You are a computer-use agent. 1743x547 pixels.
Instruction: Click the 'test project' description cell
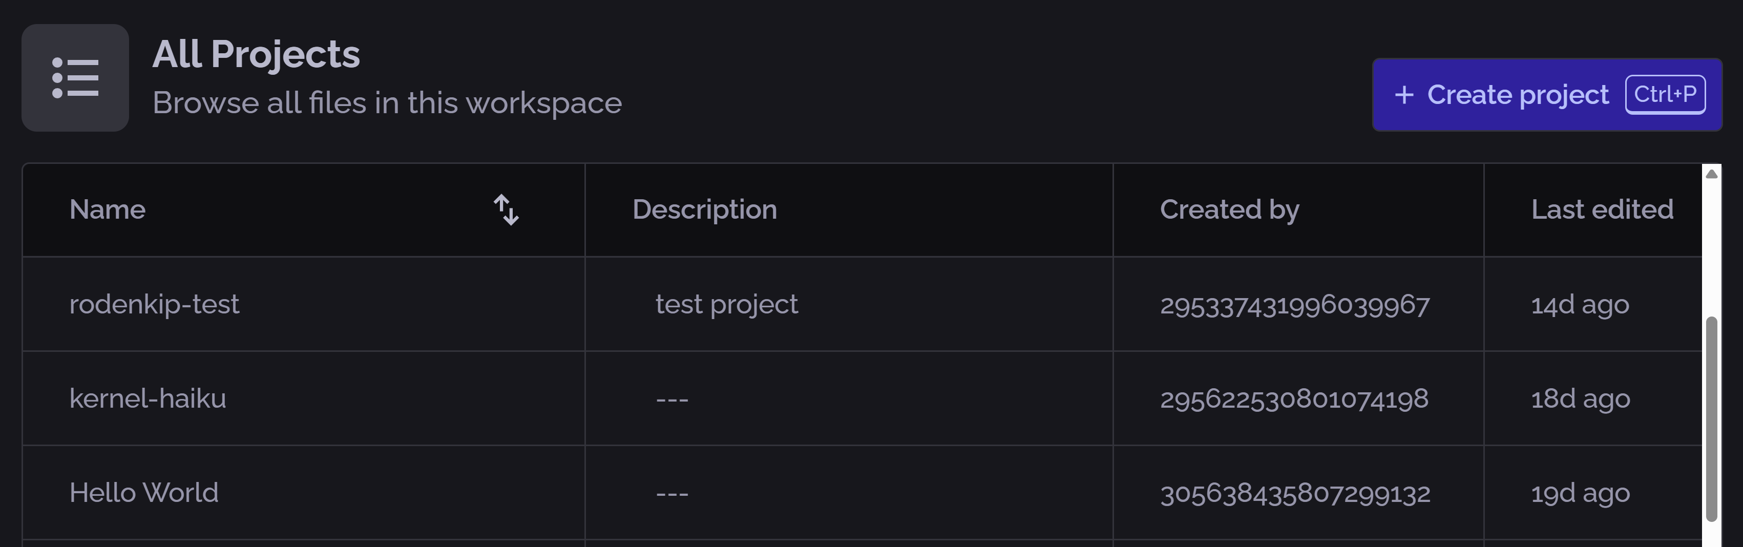(x=727, y=305)
